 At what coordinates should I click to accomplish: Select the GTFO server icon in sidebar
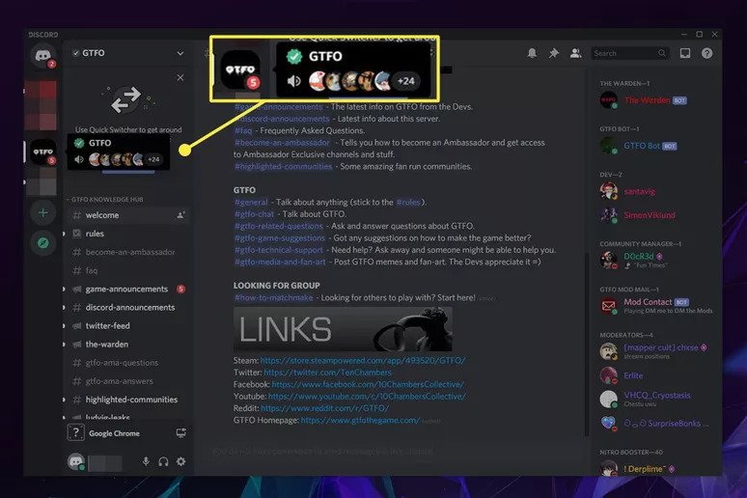click(42, 152)
